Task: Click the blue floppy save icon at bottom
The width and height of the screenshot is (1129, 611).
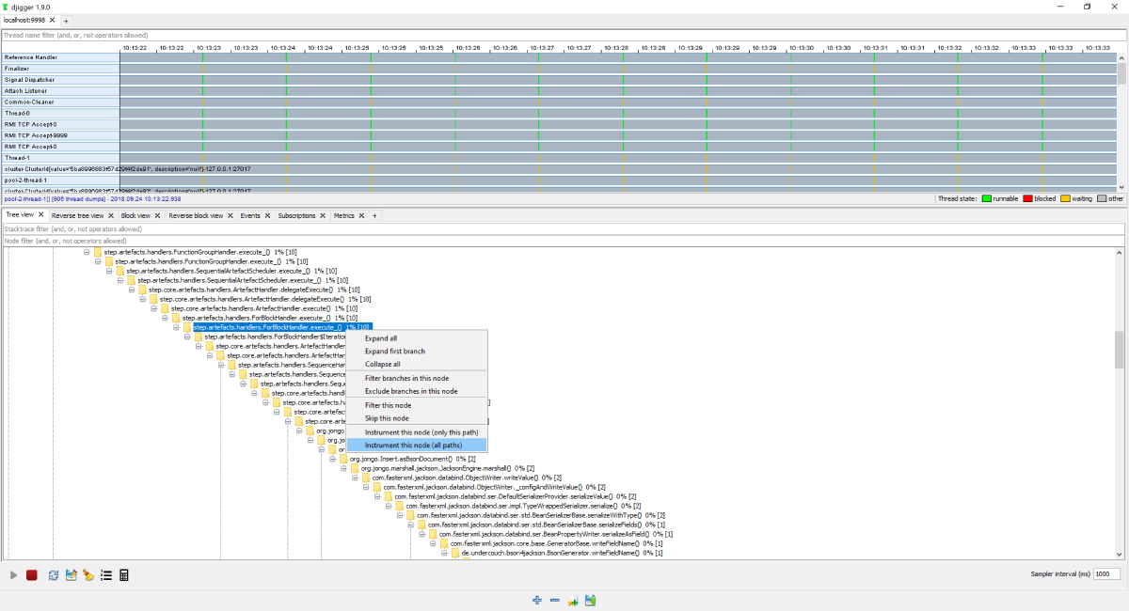Action: tap(590, 601)
